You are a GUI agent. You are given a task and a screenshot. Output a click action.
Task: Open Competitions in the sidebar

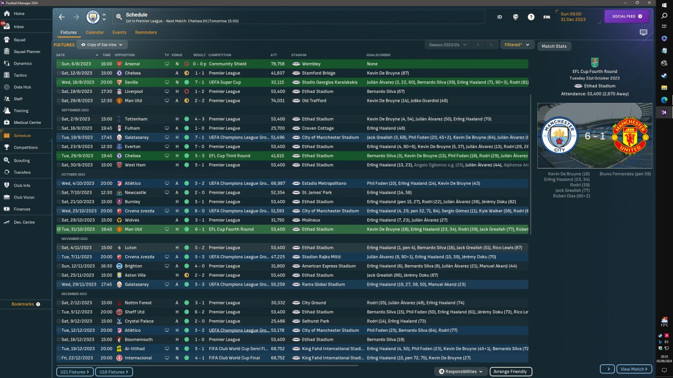tap(26, 148)
